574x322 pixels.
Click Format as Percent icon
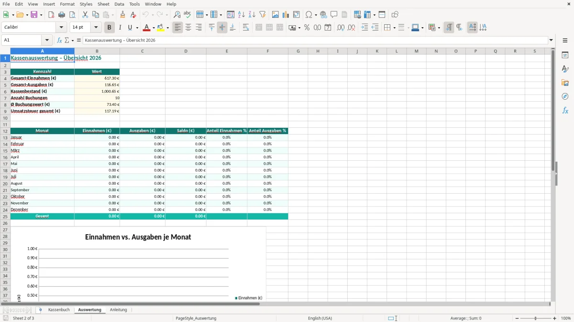tap(307, 28)
